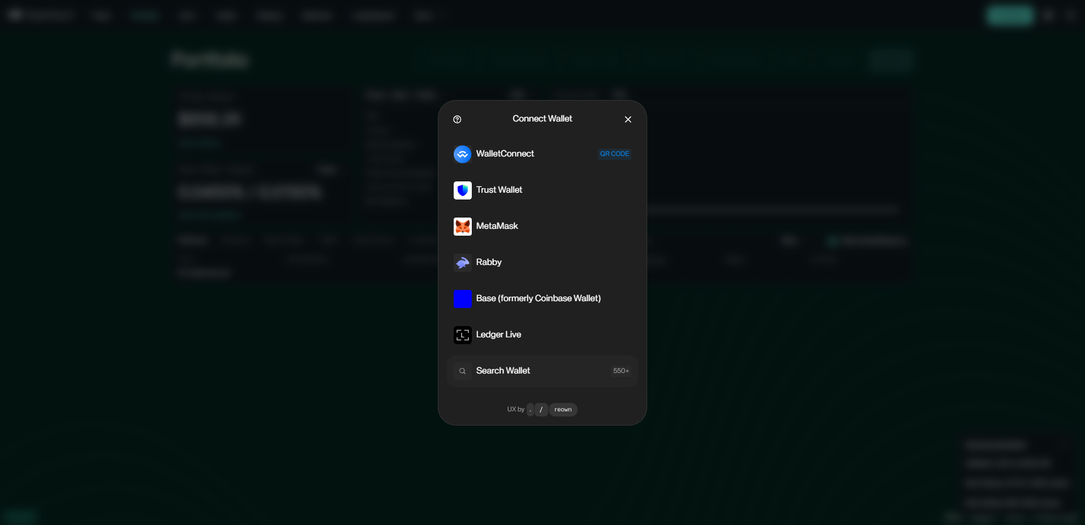Open the reown link in footer
This screenshot has height=525, width=1085.
pos(563,410)
